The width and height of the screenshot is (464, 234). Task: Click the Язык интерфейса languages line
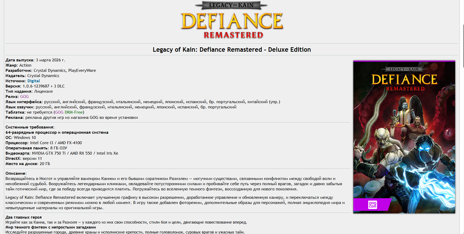pos(143,102)
